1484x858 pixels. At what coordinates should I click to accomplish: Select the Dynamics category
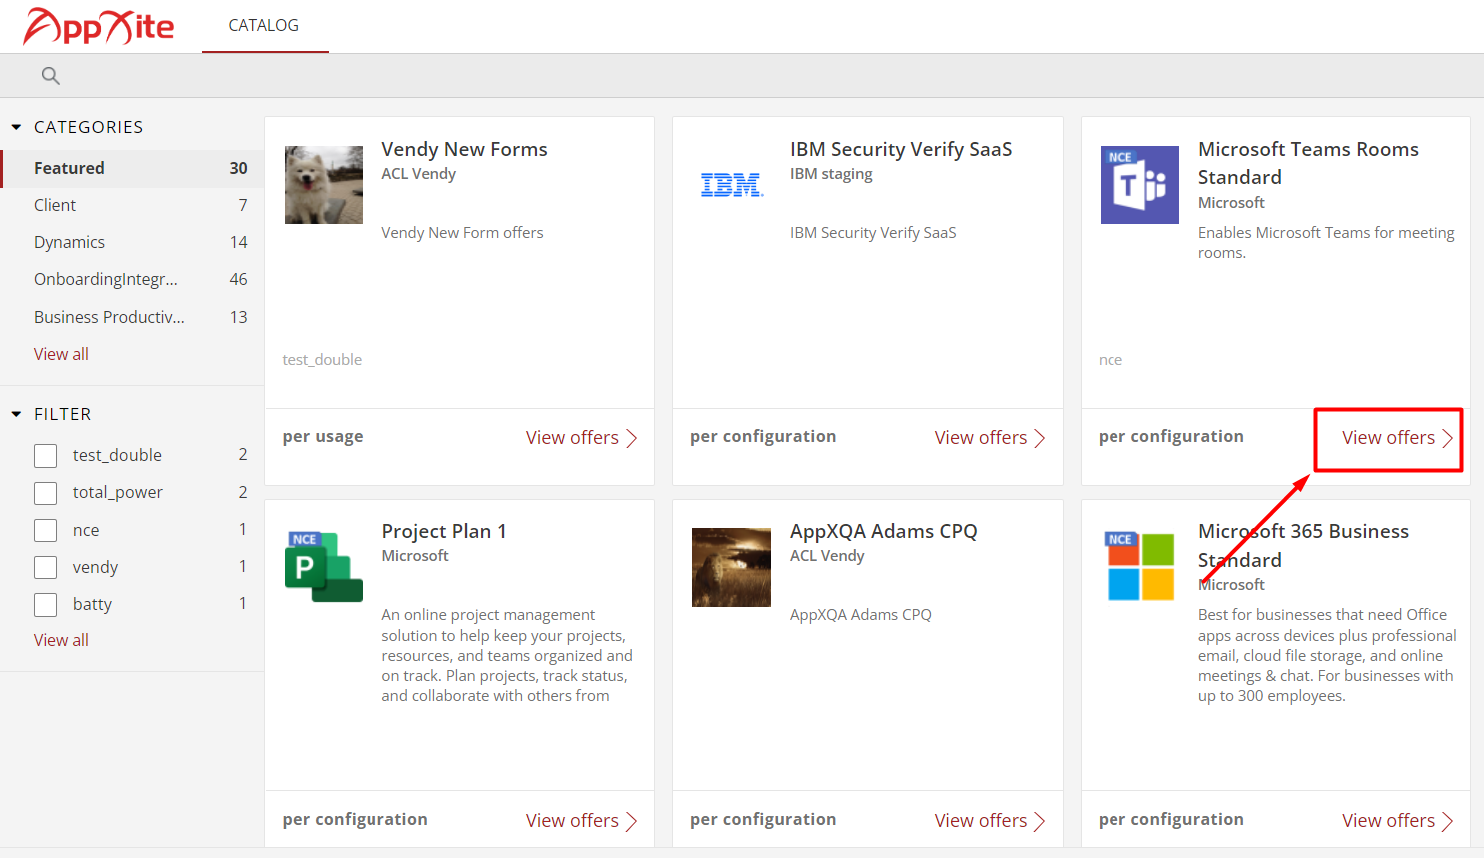click(132, 242)
